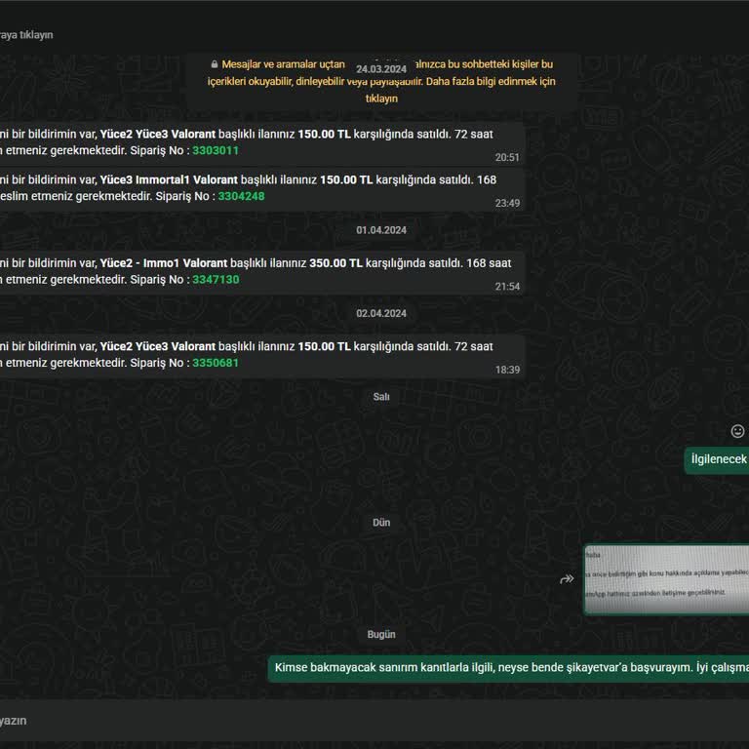The width and height of the screenshot is (749, 749).
Task: Click the 02.04.2024 date divider
Action: tap(381, 313)
